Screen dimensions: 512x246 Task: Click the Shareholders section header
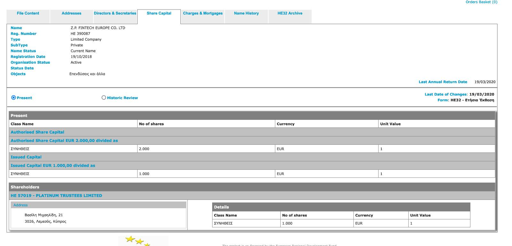pyautogui.click(x=25, y=187)
